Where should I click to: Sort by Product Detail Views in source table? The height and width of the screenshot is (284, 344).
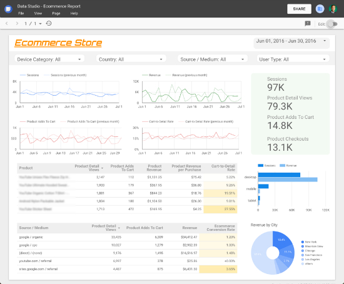pyautogui.click(x=106, y=228)
